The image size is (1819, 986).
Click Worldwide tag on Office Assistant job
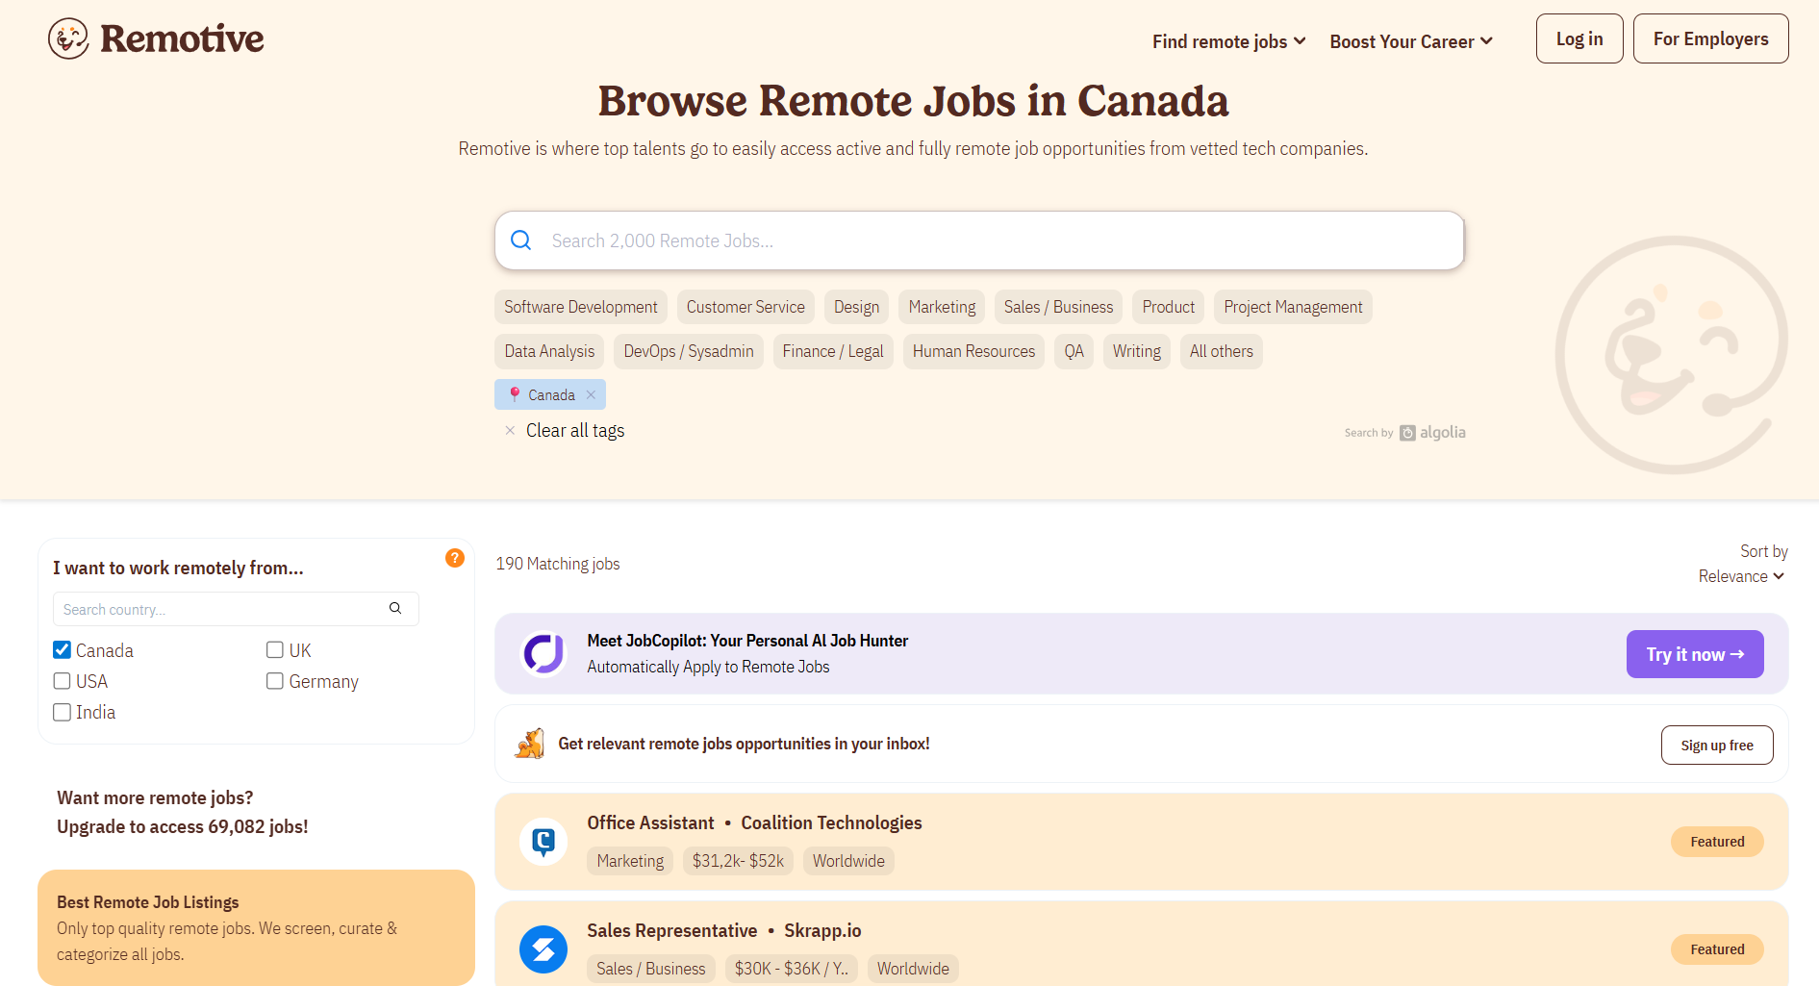click(848, 861)
